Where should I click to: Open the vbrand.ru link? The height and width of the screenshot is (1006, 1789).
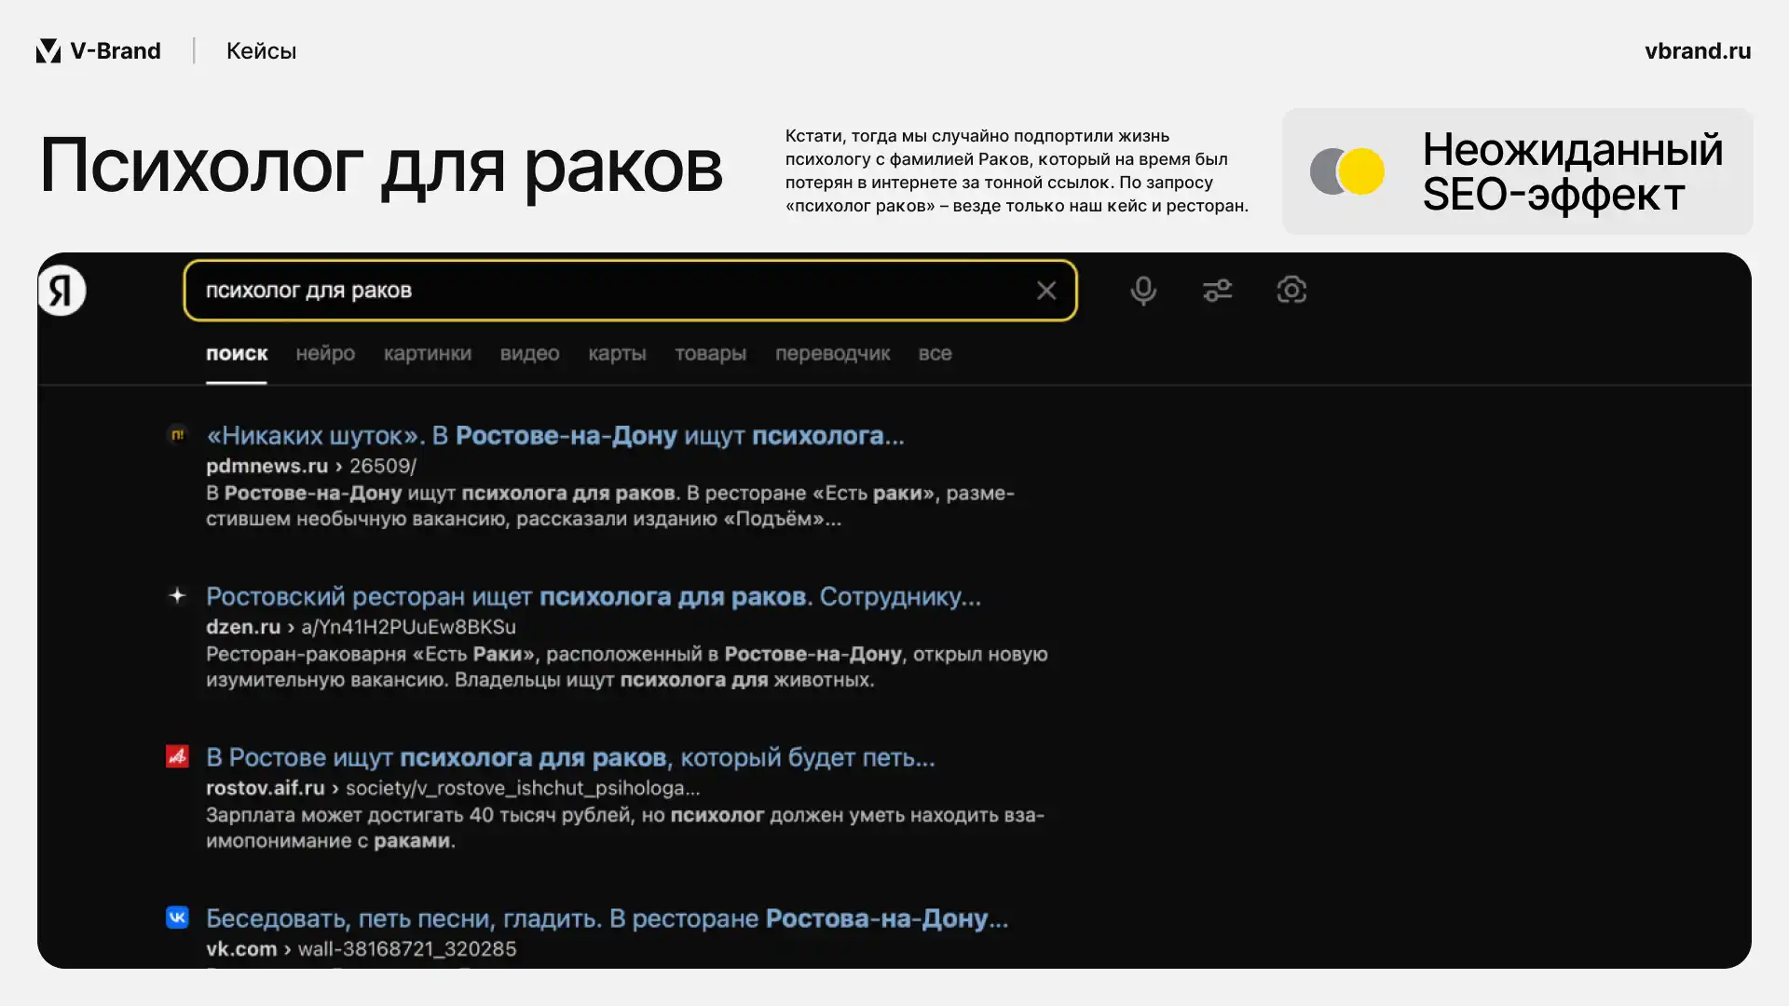tap(1698, 51)
